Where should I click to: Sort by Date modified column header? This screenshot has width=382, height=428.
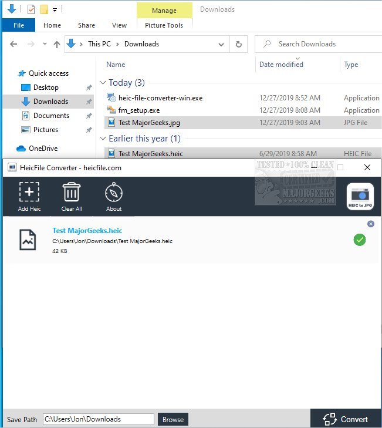click(x=281, y=65)
